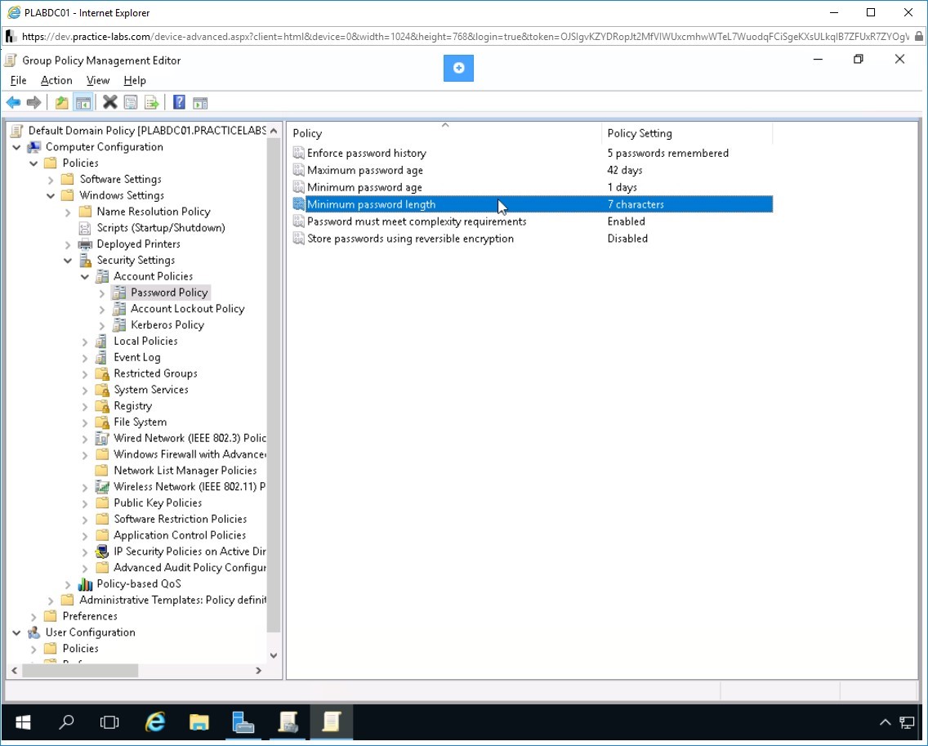Toggle the Show/Hide Action Pane icon

[200, 102]
